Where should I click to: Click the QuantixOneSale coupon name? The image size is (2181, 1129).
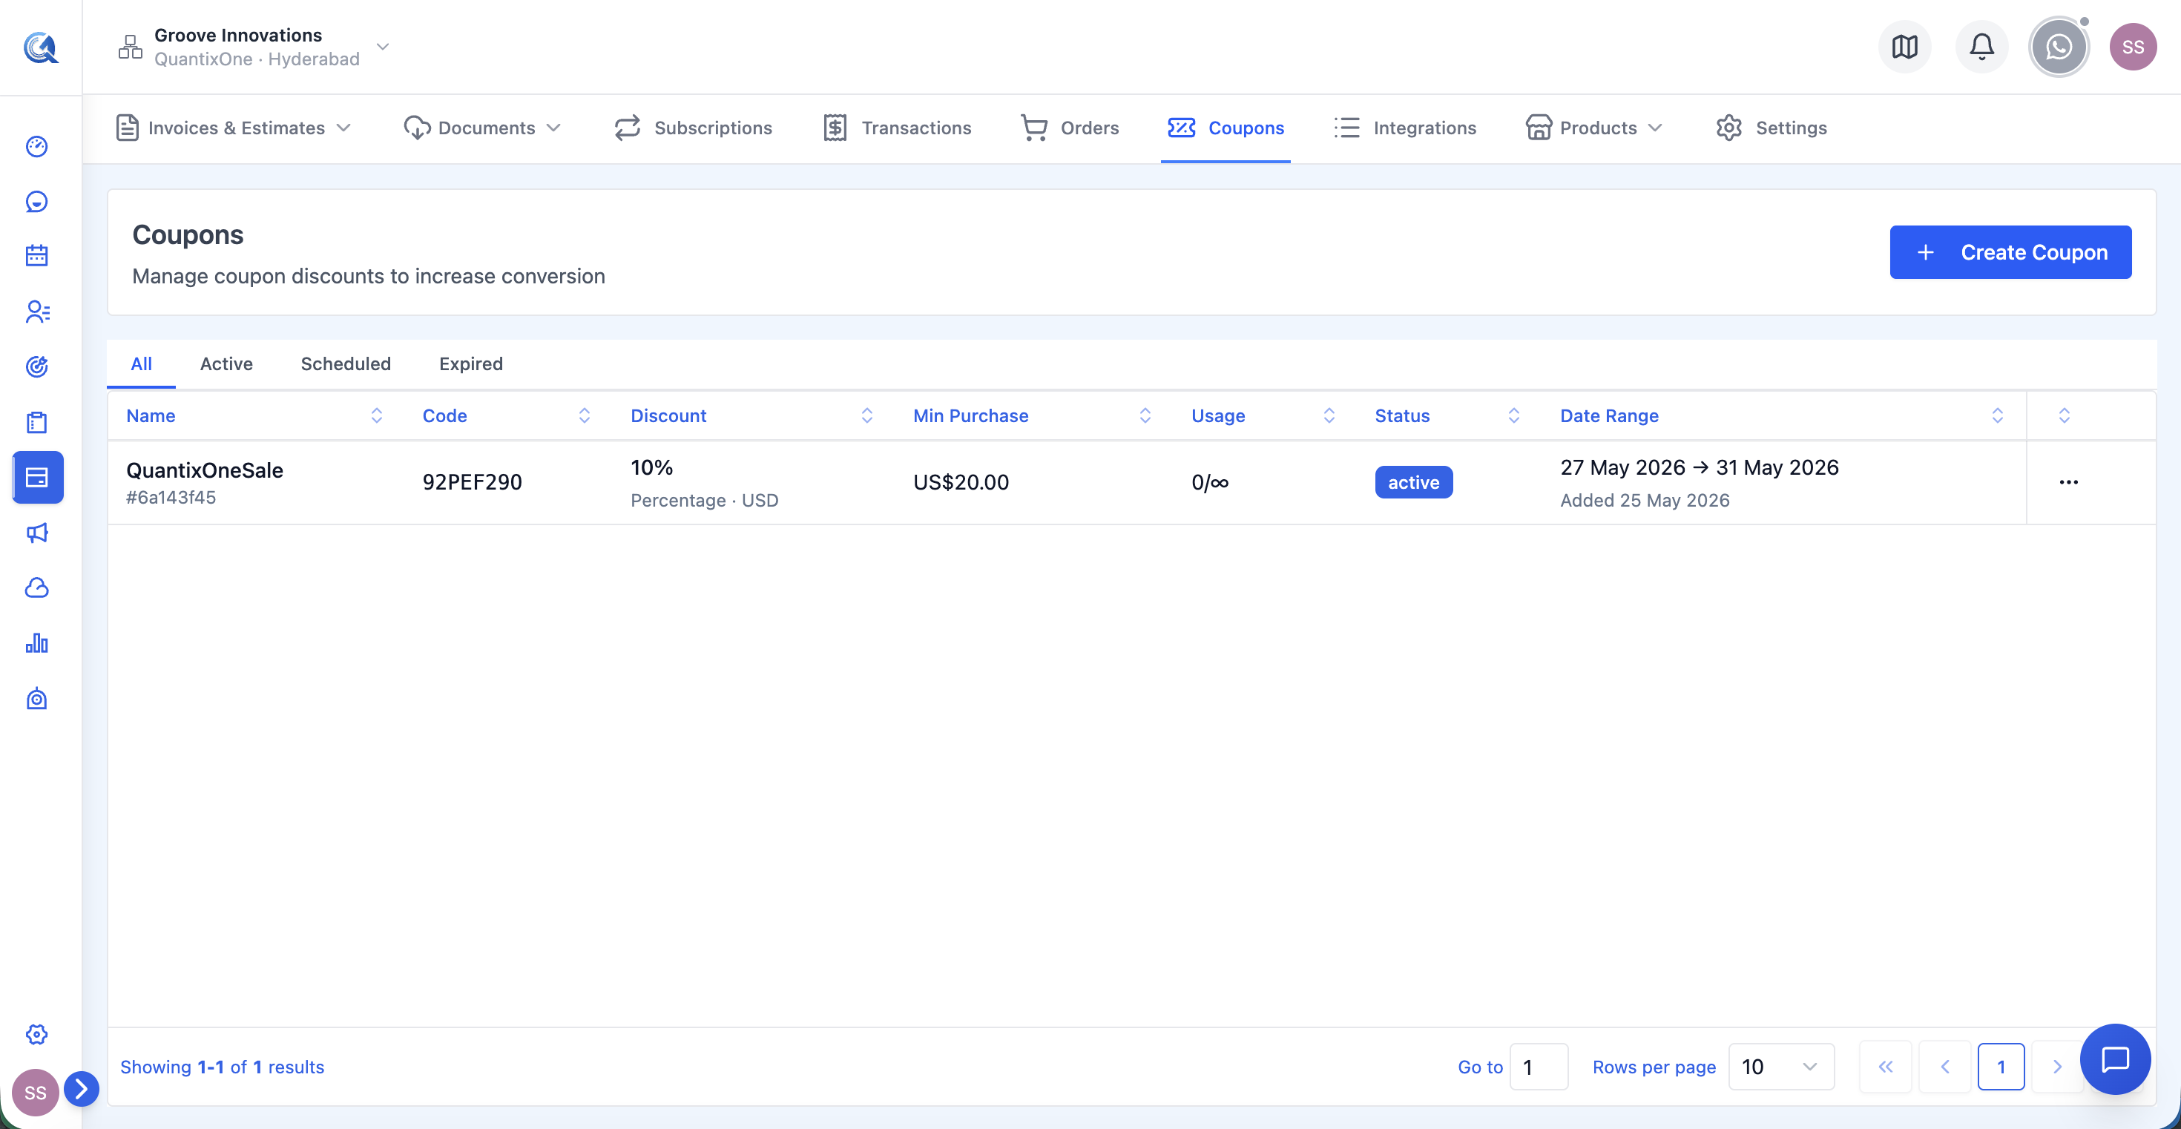[x=205, y=470]
